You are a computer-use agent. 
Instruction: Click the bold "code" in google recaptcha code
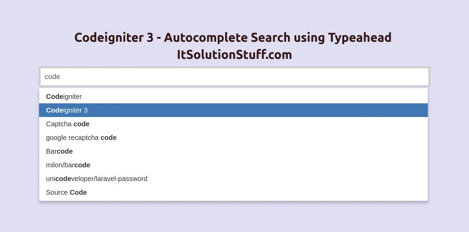point(108,138)
